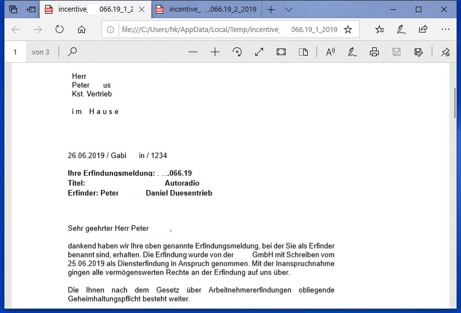Click the text 'i m H a u s e'

tap(95, 112)
